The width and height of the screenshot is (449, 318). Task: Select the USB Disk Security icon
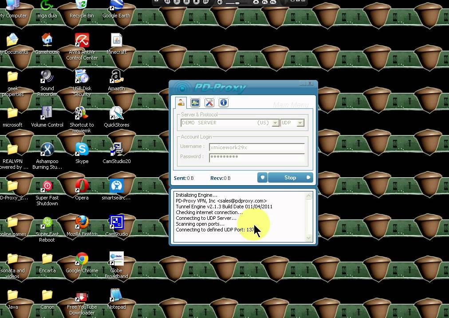coord(82,83)
